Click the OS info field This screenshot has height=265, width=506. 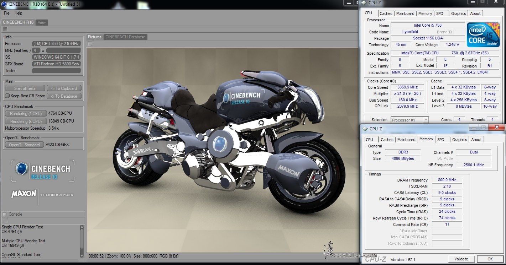57,57
